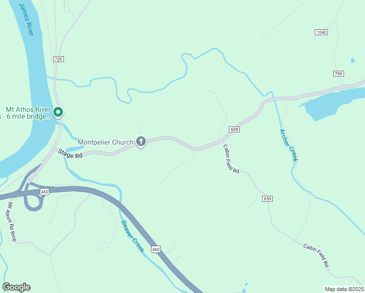Click the route 1040 shield marker
Viewport: 365px width, 293px height.
(321, 32)
